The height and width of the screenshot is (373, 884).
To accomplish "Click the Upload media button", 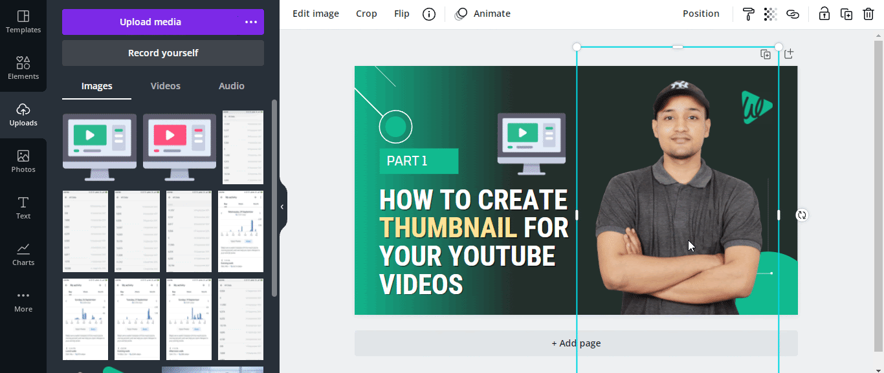I will tap(150, 22).
